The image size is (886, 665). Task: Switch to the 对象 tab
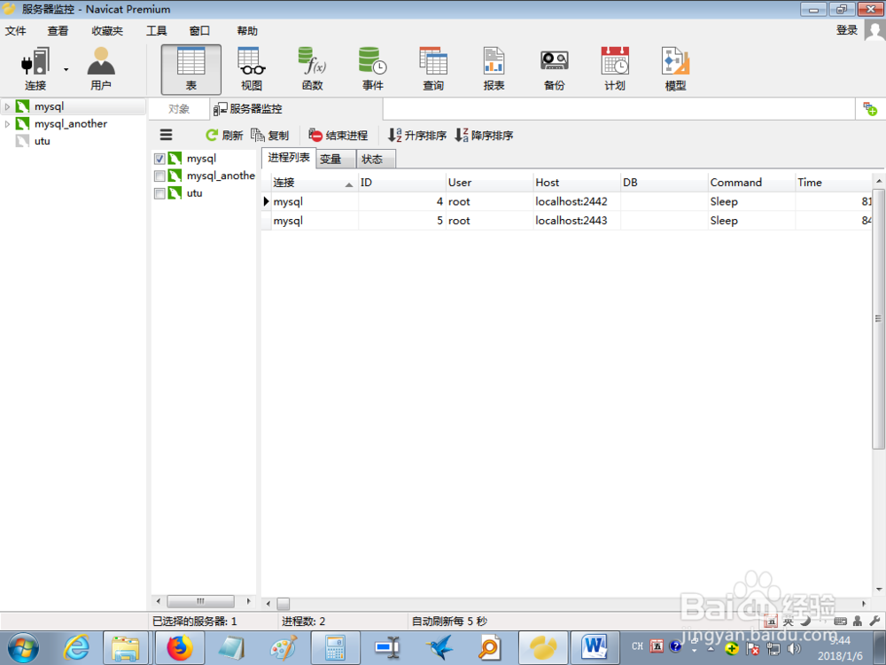pos(179,108)
